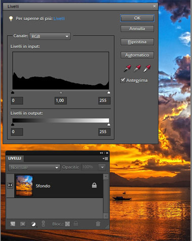Viewport: 192px width, 241px height.
Task: Select the LIVELLI panel tab
Action: click(x=15, y=158)
